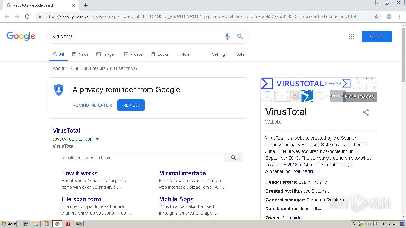Start voice search with microphone icon
406x228 pixels.
(x=227, y=36)
